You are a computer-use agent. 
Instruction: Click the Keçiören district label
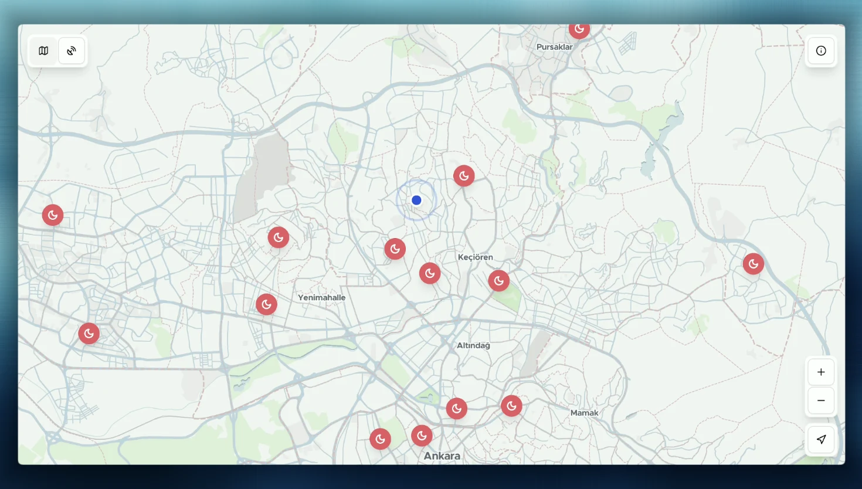click(x=475, y=257)
